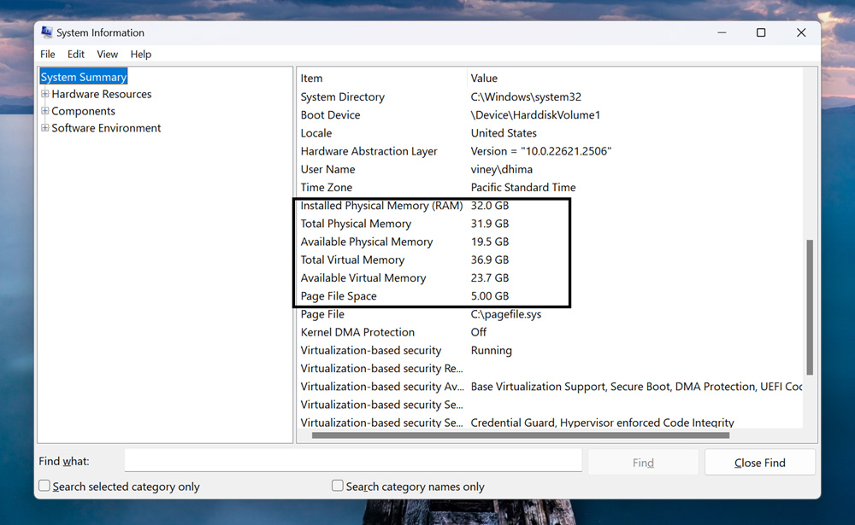Image resolution: width=855 pixels, height=525 pixels.
Task: Click the vertical scrollbar thumb
Action: pyautogui.click(x=810, y=307)
